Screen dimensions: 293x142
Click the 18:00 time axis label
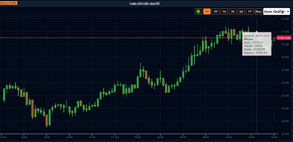[47, 137]
